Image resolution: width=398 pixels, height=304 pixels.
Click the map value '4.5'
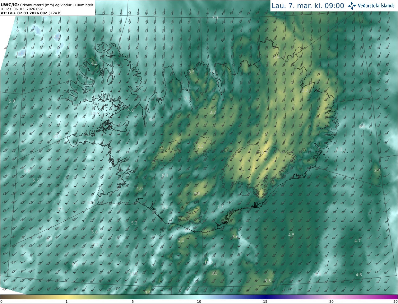[x=291, y=235]
